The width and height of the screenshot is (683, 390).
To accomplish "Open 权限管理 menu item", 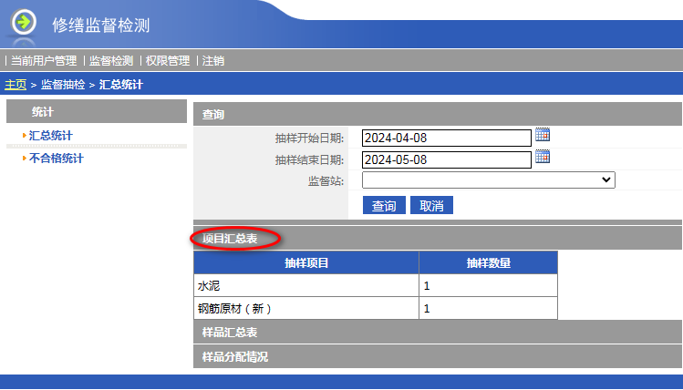I will tap(168, 61).
